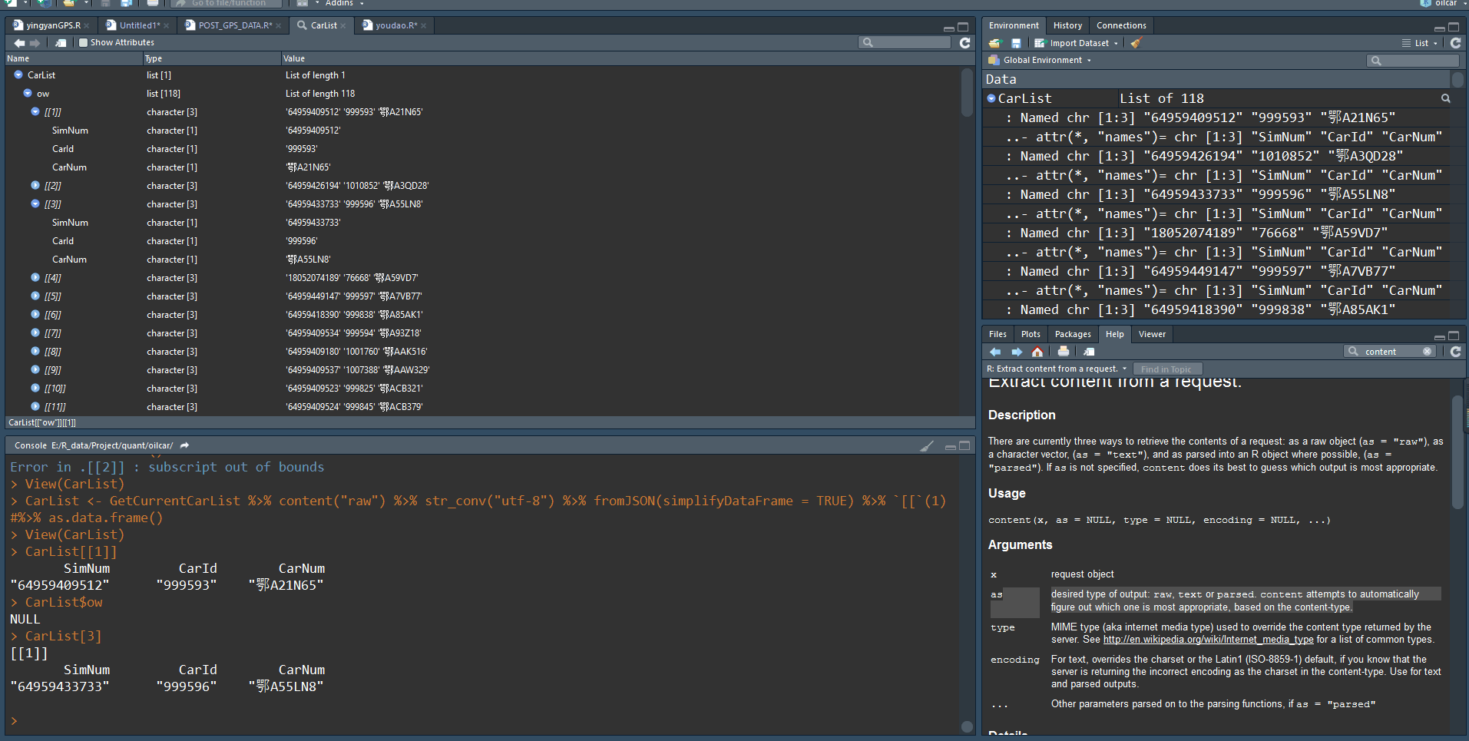Open the youdao.R editor tab
1469x741 pixels.
pyautogui.click(x=395, y=25)
